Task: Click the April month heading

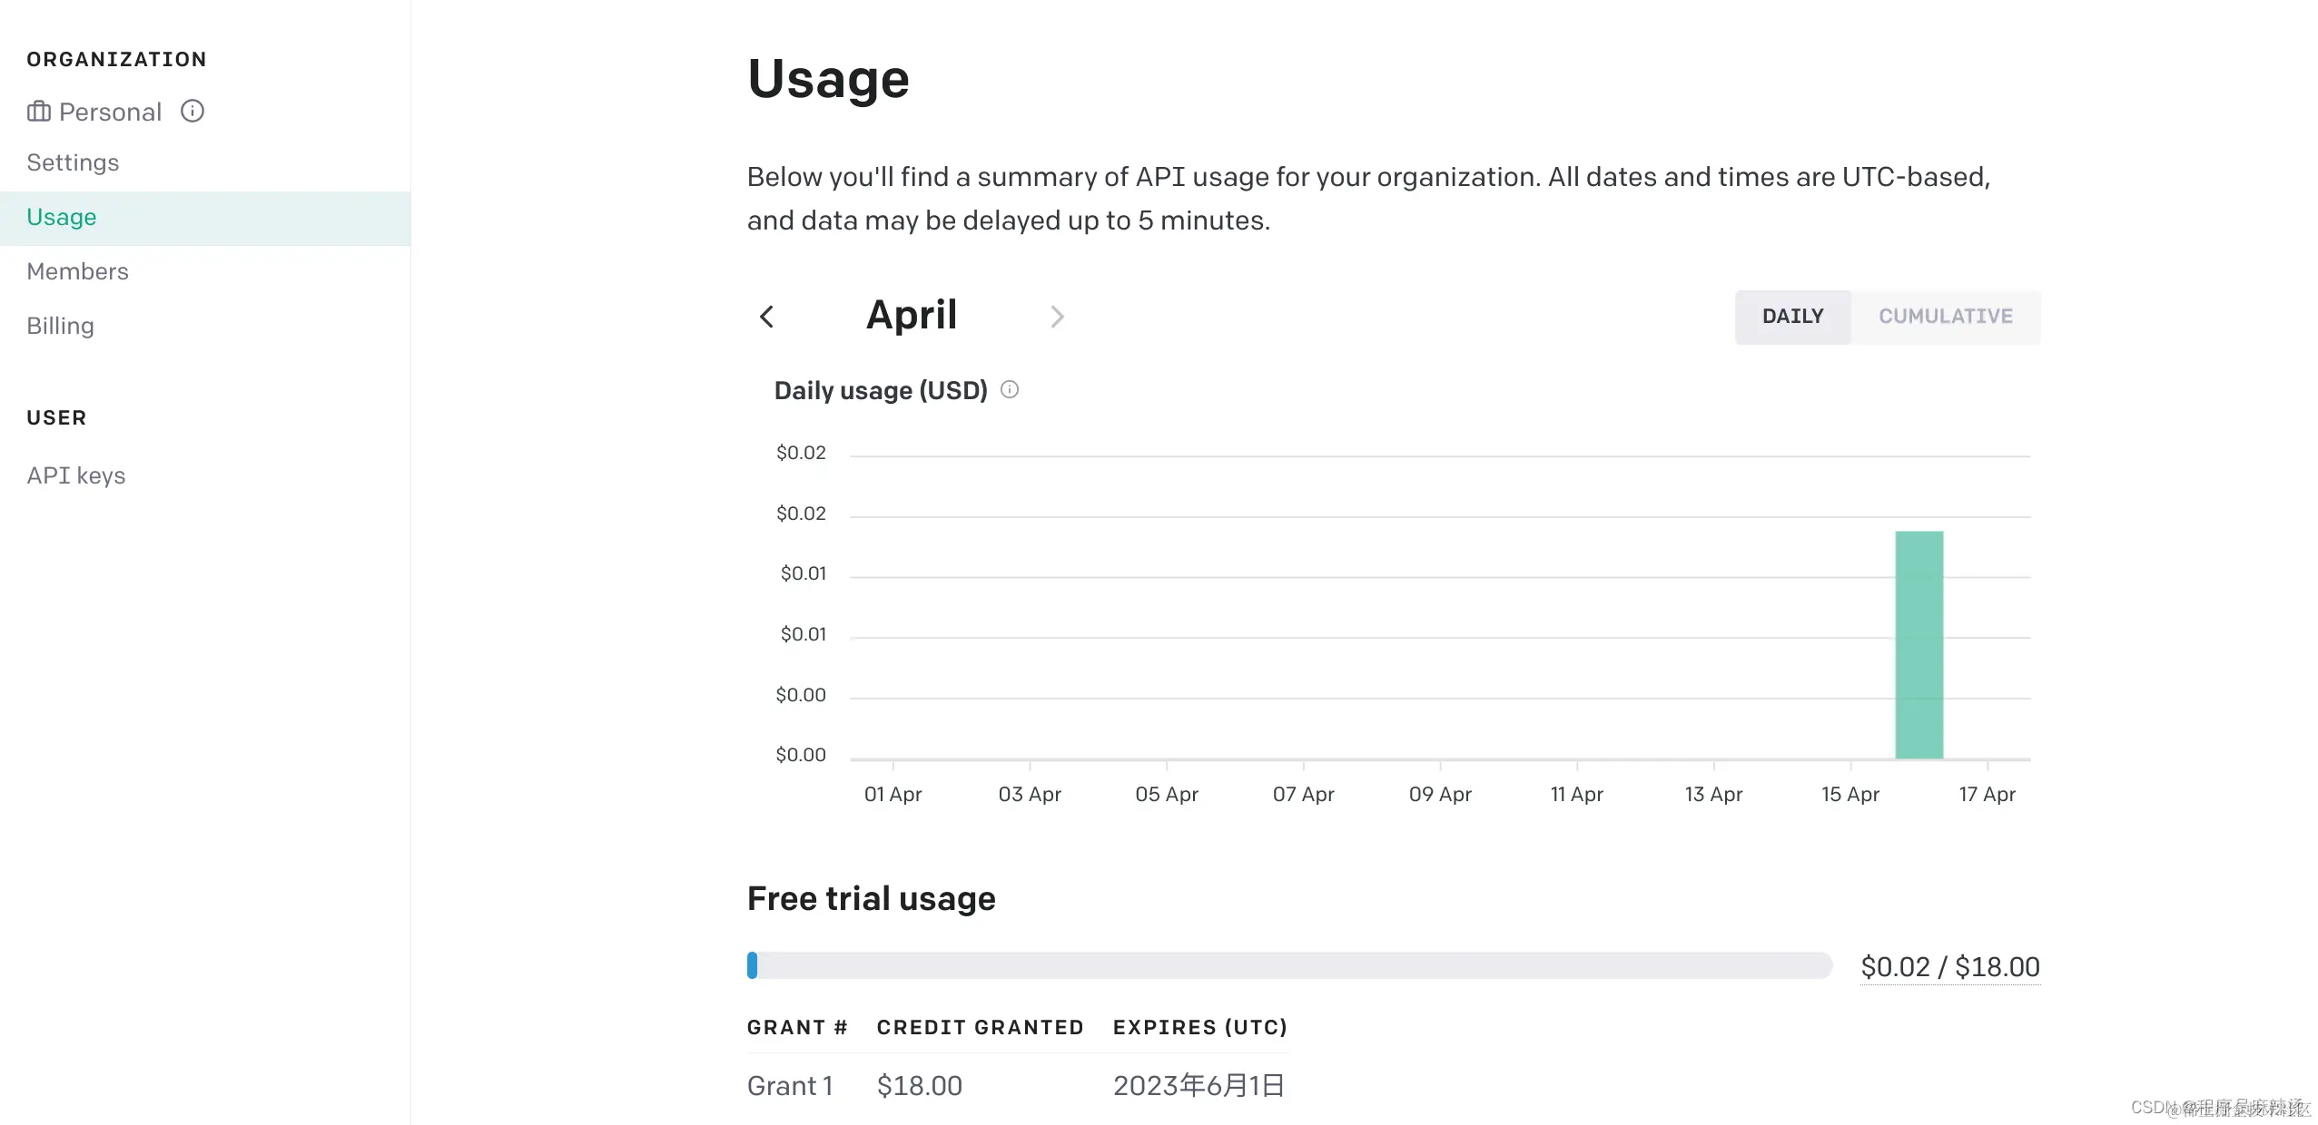Action: (912, 316)
